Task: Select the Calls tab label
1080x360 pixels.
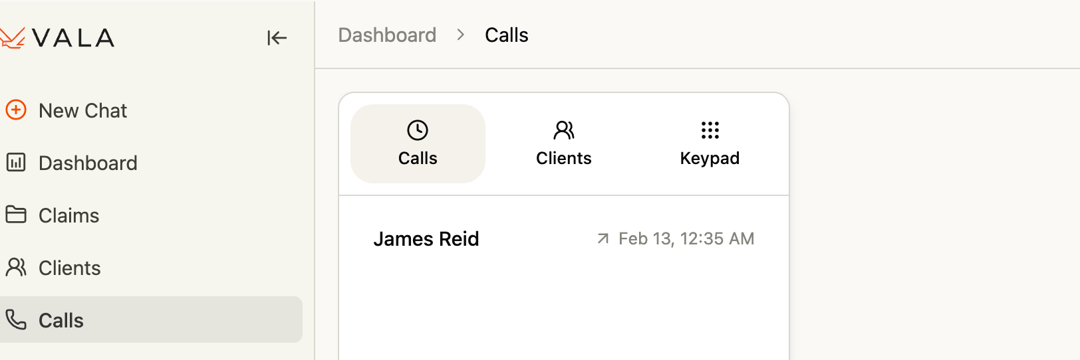Action: coord(418,158)
